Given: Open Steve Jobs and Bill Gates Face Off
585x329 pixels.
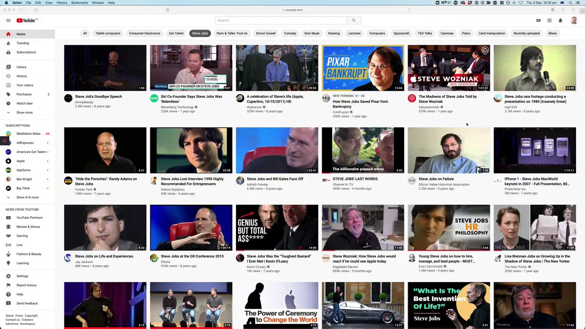Looking at the screenshot, I should click(275, 179).
